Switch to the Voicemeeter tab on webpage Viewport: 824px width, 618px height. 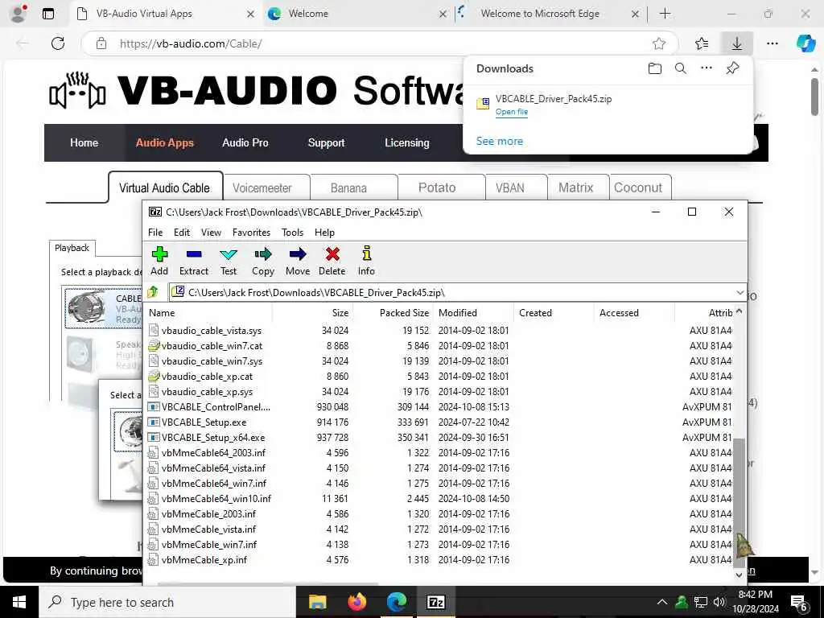(262, 188)
